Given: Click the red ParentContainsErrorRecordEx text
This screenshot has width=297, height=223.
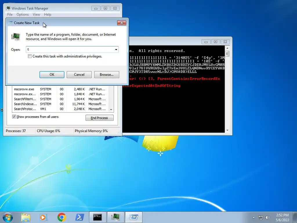Looking at the screenshot, I should [189, 79].
